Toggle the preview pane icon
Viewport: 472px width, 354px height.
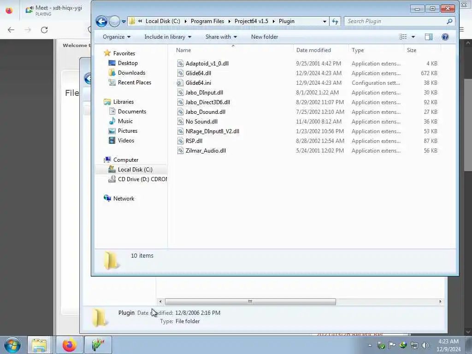pos(428,37)
